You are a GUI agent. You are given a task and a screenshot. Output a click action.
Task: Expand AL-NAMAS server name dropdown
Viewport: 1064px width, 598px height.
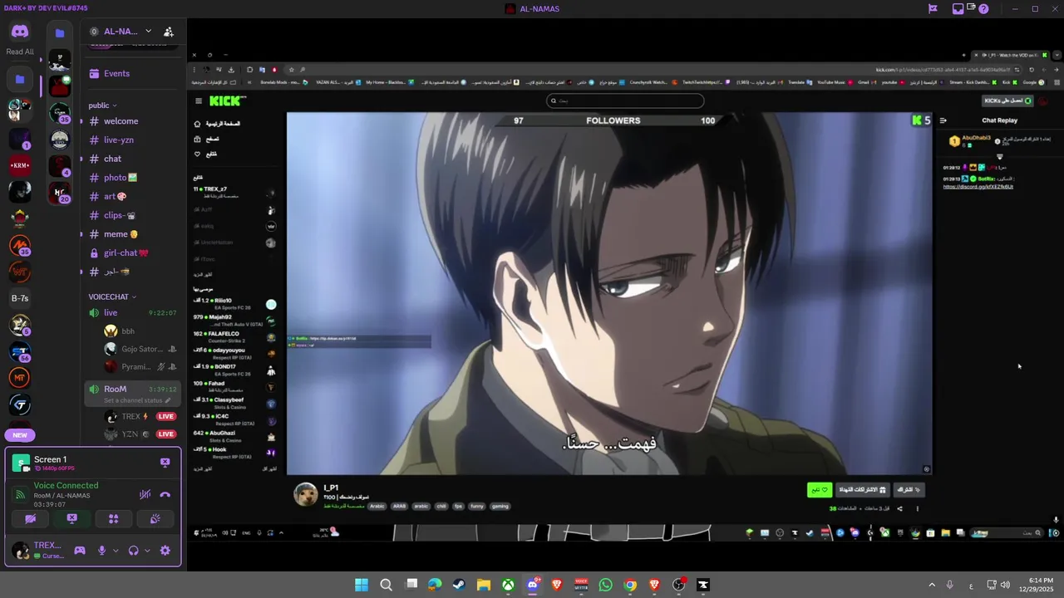point(148,32)
